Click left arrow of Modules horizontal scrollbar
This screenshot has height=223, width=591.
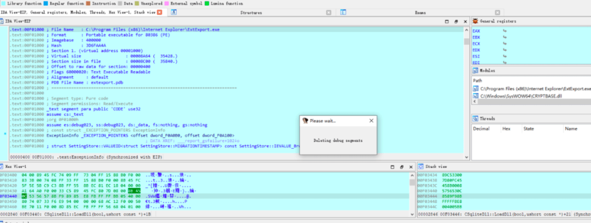click(x=475, y=102)
